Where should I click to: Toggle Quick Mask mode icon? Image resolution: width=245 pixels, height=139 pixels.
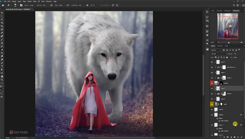click(x=2, y=94)
